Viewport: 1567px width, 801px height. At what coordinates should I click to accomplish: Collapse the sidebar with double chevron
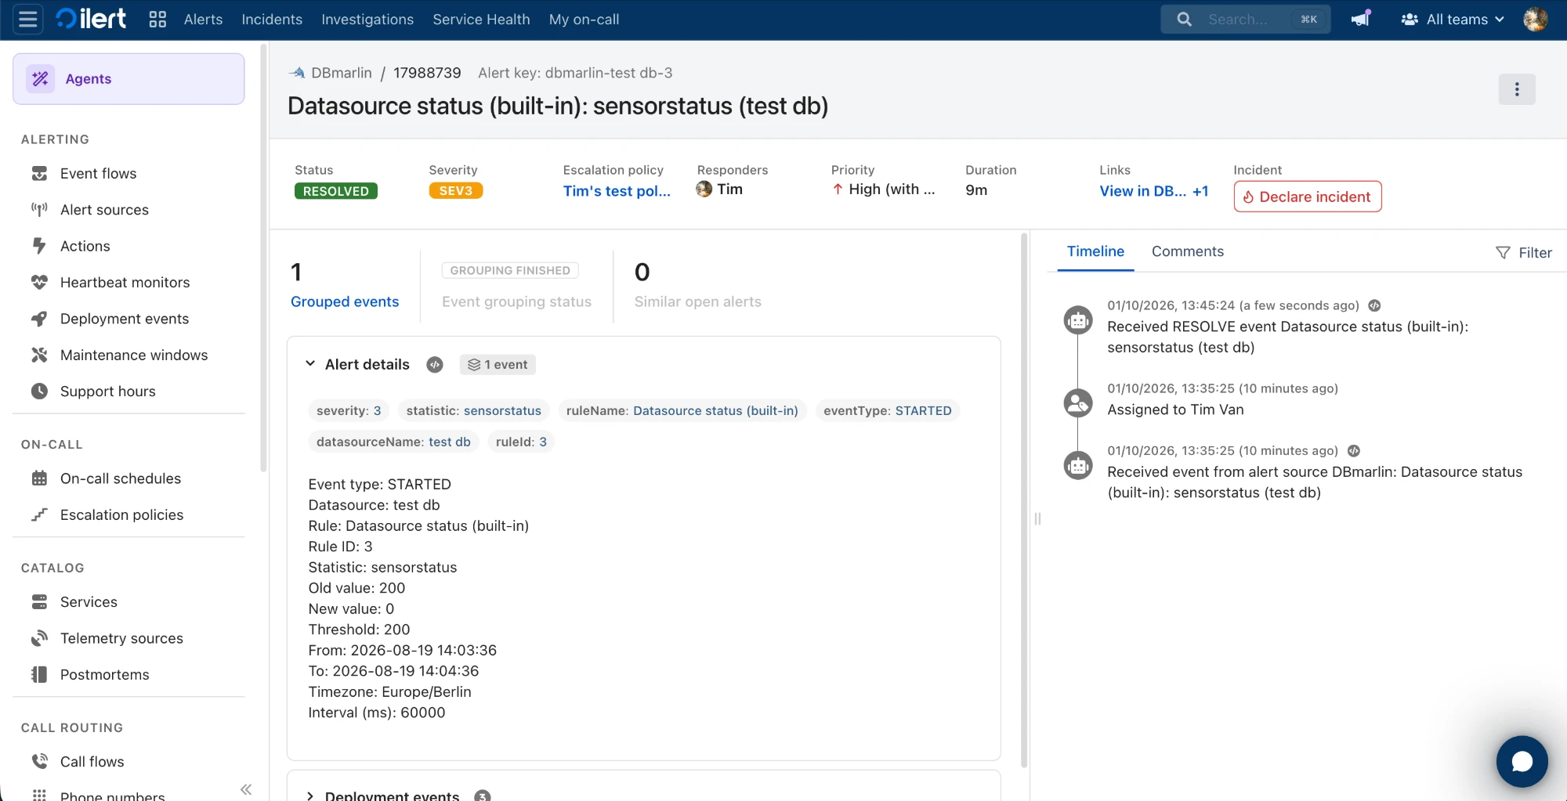point(245,789)
